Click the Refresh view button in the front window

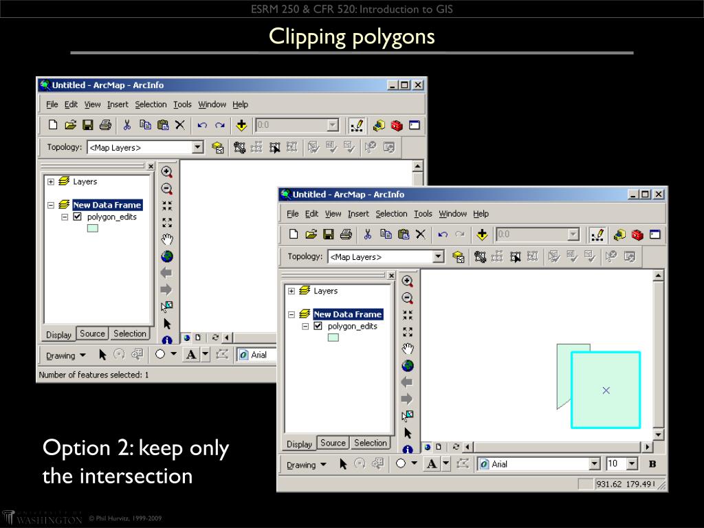click(x=456, y=447)
